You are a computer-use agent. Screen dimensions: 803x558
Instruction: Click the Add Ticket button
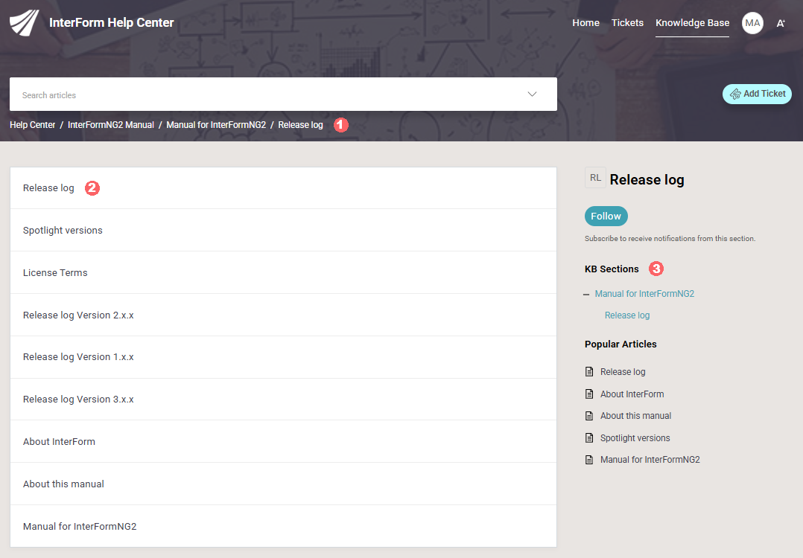(757, 94)
